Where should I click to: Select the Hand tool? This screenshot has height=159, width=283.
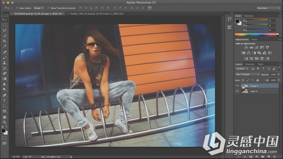(x=4, y=117)
